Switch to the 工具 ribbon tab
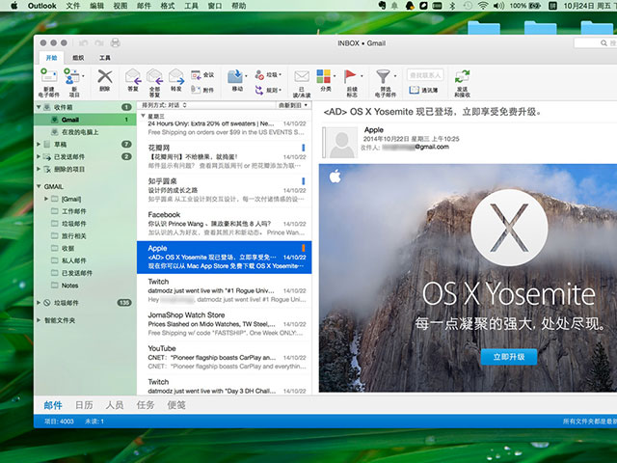Viewport: 617px width, 463px height. [105, 58]
